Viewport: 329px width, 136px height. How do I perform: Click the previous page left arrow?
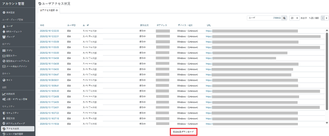coord(322,18)
